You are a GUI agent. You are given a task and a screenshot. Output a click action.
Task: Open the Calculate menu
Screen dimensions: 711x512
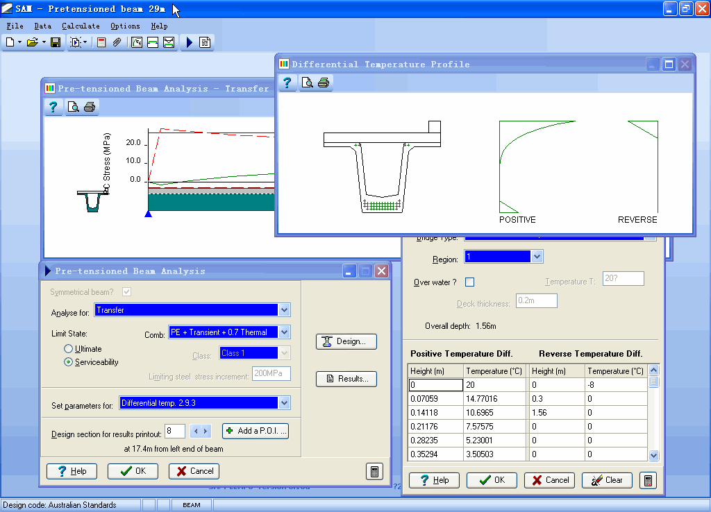pyautogui.click(x=81, y=26)
